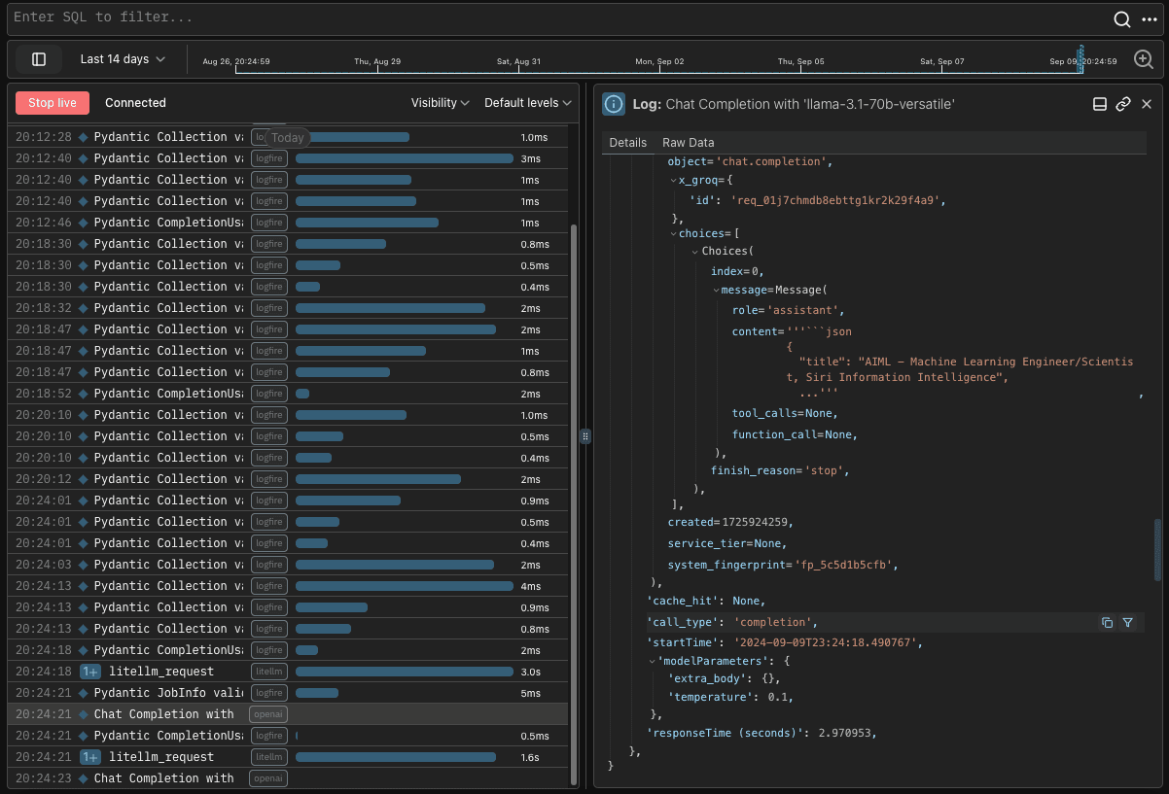Viewport: 1169px width, 794px height.
Task: Click the zoom-in magnifier beside the timeline
Action: pos(1144,59)
